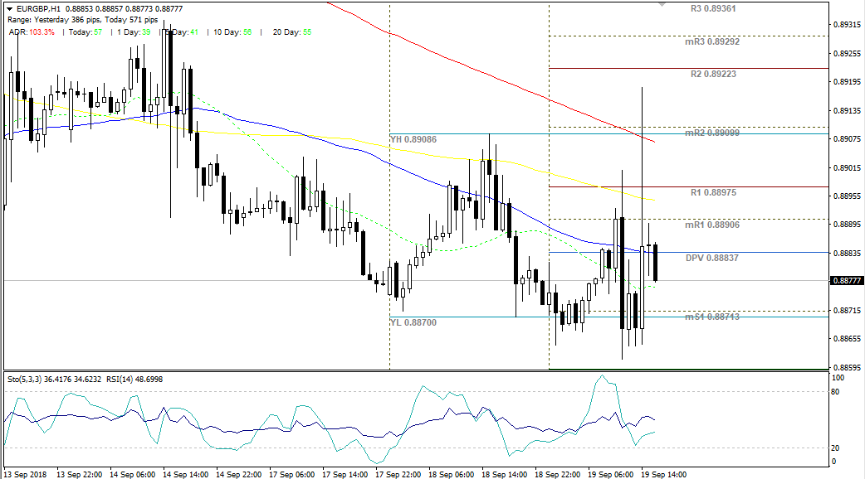Image resolution: width=865 pixels, height=479 pixels.
Task: Select the R2 0.89223 resistance label
Action: [x=713, y=74]
